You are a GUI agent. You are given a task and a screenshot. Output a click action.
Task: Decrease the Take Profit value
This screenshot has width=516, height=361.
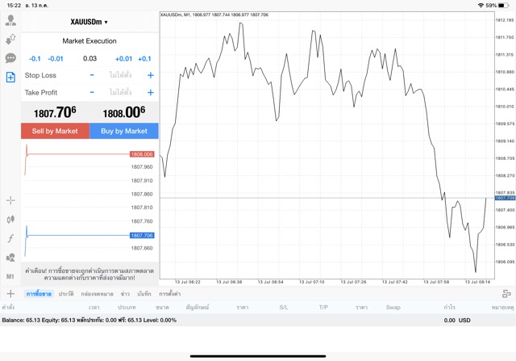92,92
